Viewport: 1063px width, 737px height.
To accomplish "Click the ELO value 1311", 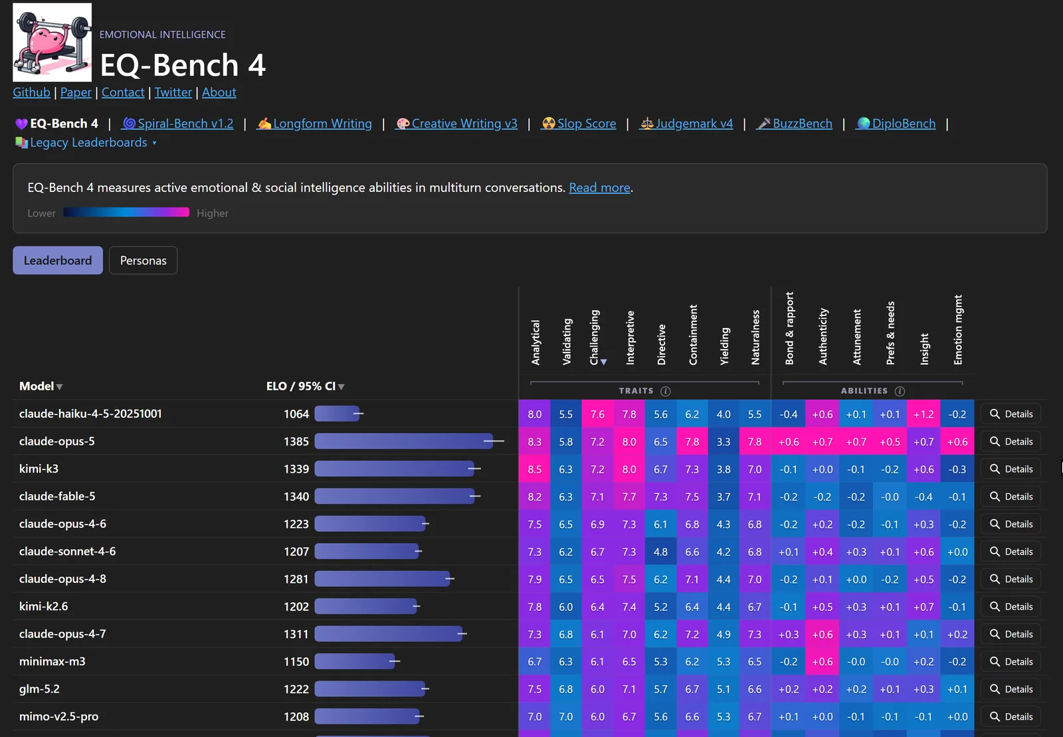I will tap(296, 634).
